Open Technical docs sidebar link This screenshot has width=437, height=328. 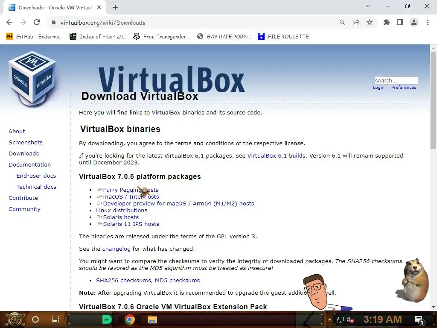36,187
